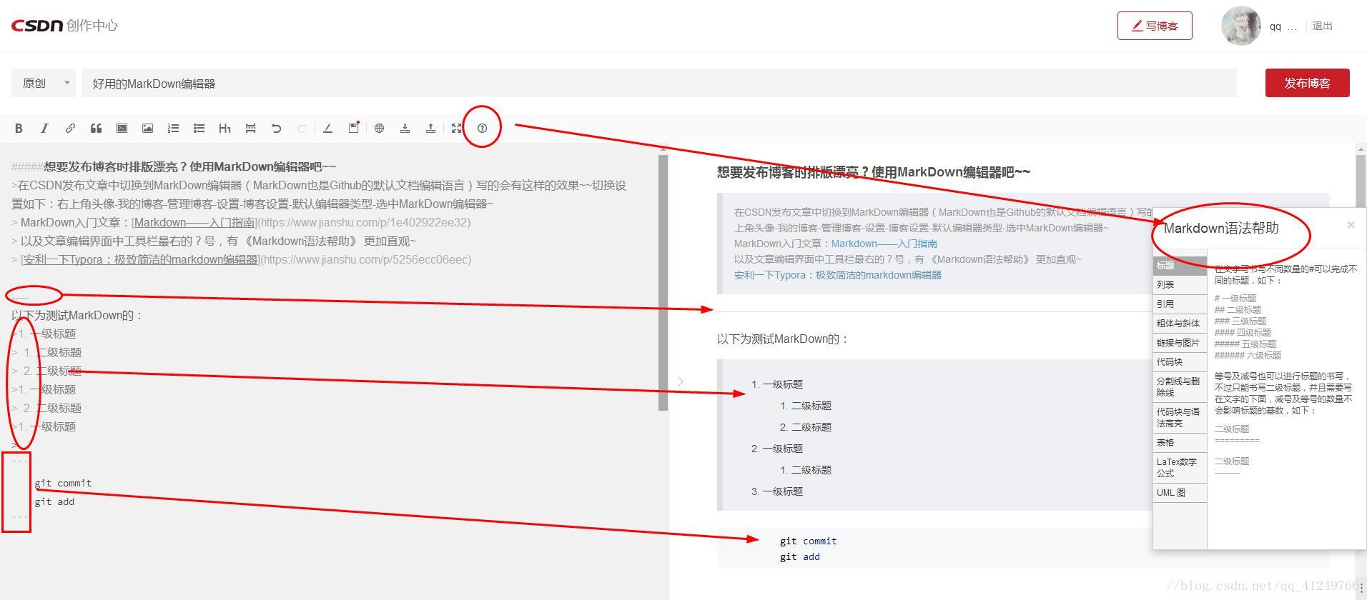Click the 写博客 button

1155,26
